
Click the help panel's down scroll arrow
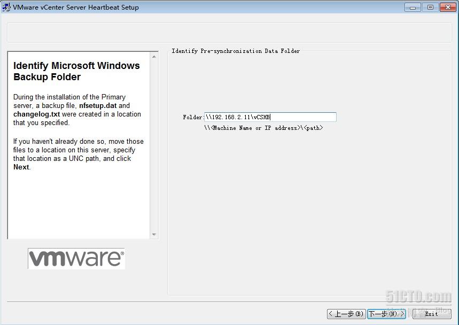pyautogui.click(x=154, y=235)
